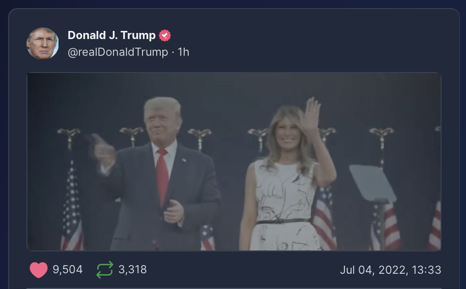Open the Donald J. Trump display name

(111, 35)
